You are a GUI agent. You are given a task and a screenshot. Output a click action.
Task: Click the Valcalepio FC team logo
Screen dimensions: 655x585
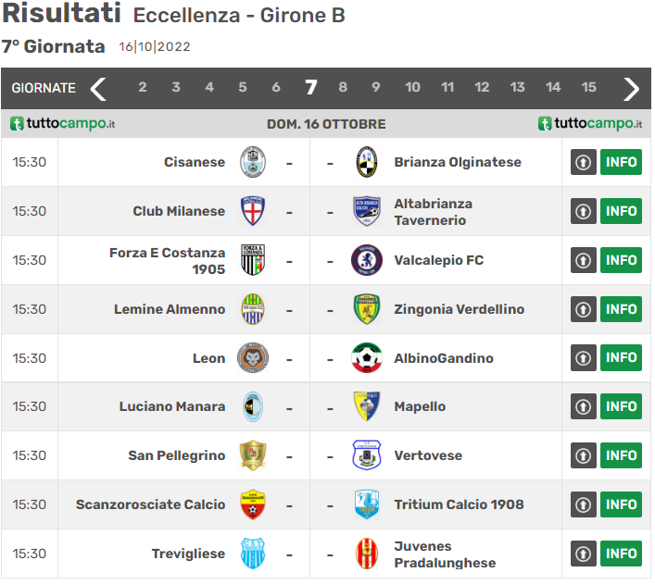click(366, 260)
